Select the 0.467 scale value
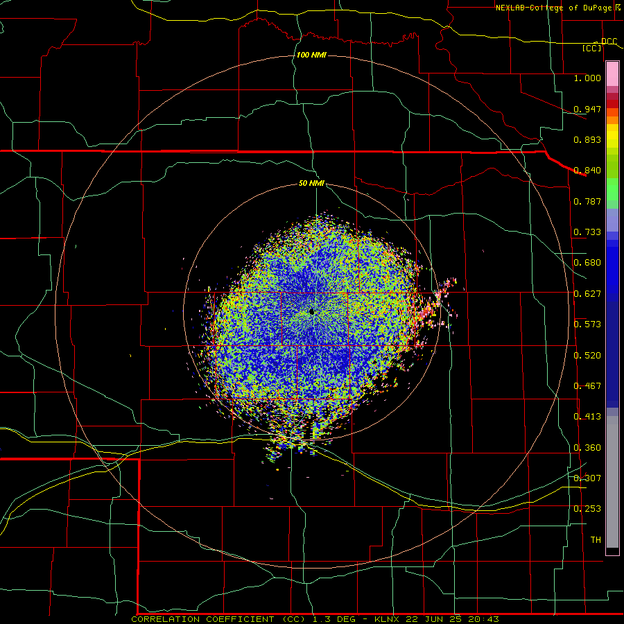This screenshot has width=624, height=624. tap(587, 386)
